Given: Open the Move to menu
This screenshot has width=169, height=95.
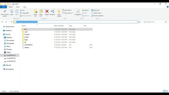Looking at the screenshot, I should 35,13.
